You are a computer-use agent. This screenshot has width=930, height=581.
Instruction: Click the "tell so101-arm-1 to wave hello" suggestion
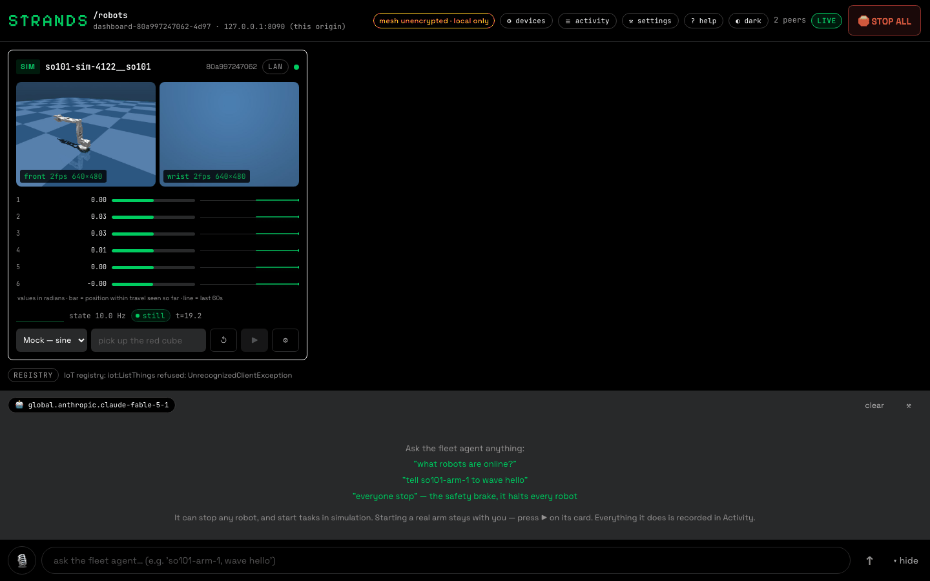465,480
